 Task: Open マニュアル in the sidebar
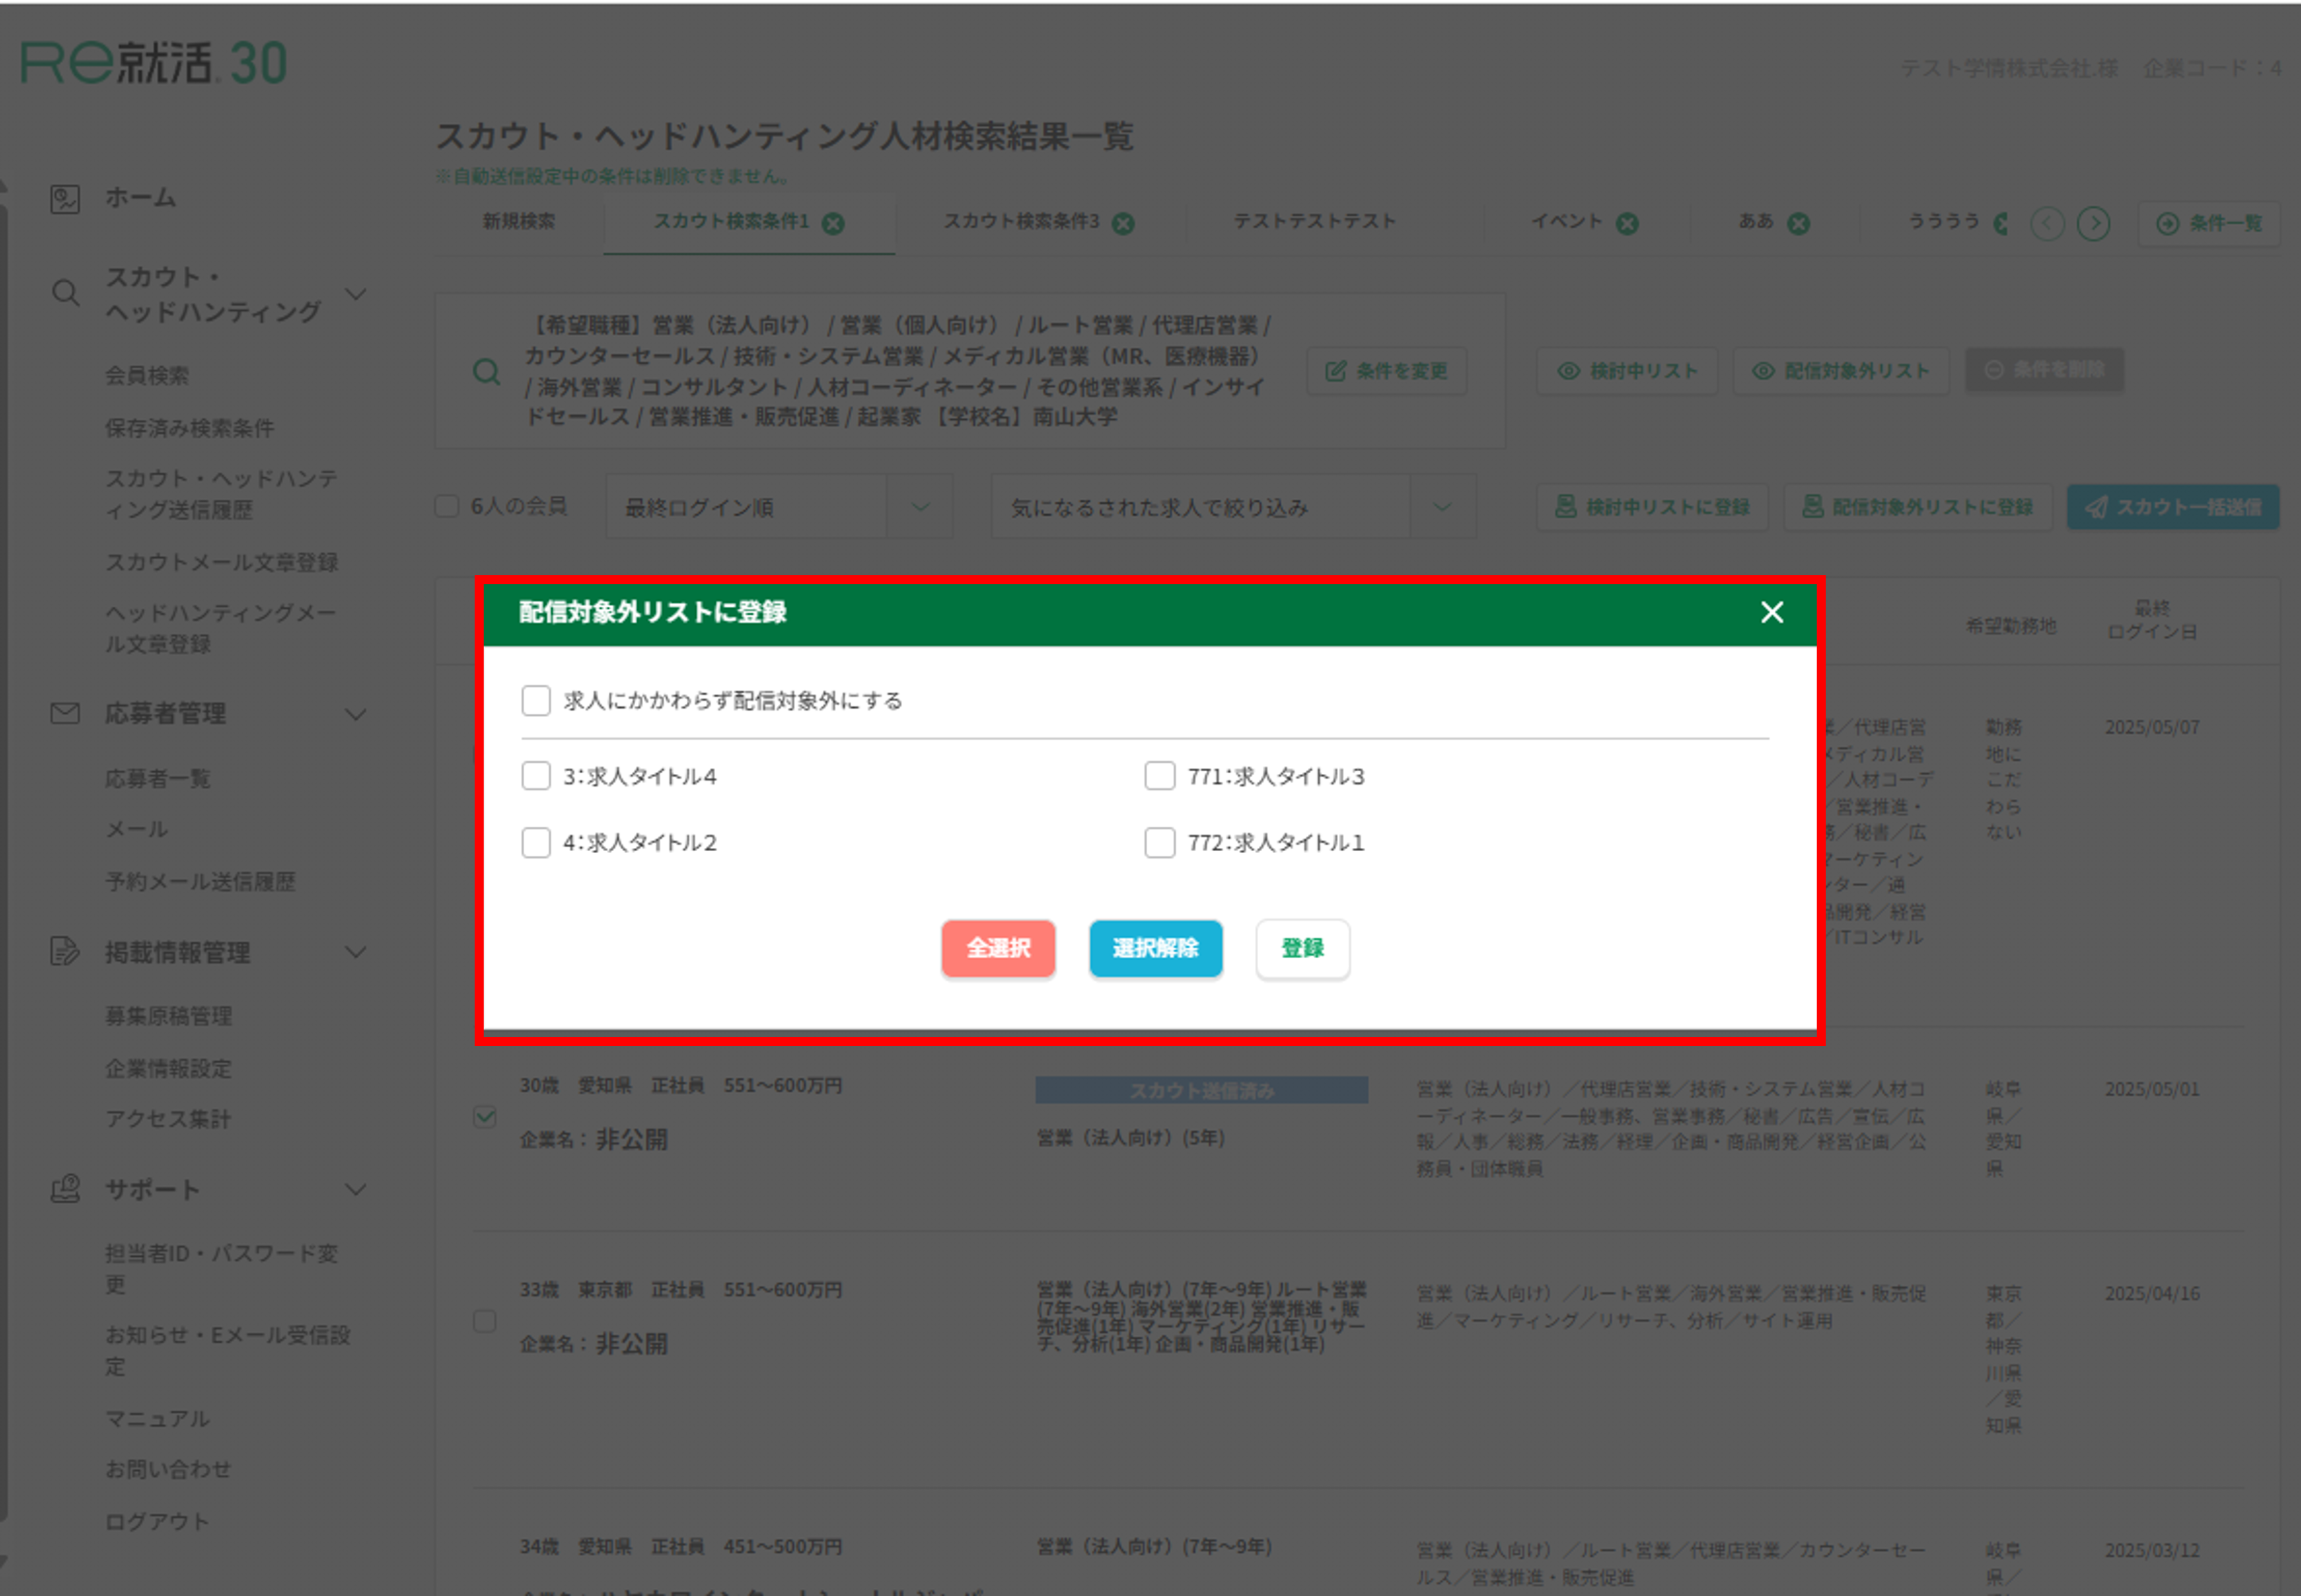(x=157, y=1418)
